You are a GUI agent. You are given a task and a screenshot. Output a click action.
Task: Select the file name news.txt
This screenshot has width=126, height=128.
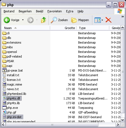pos(13,89)
